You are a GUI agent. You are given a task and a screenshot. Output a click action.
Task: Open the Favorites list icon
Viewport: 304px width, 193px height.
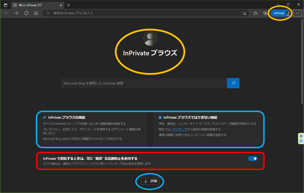point(255,13)
